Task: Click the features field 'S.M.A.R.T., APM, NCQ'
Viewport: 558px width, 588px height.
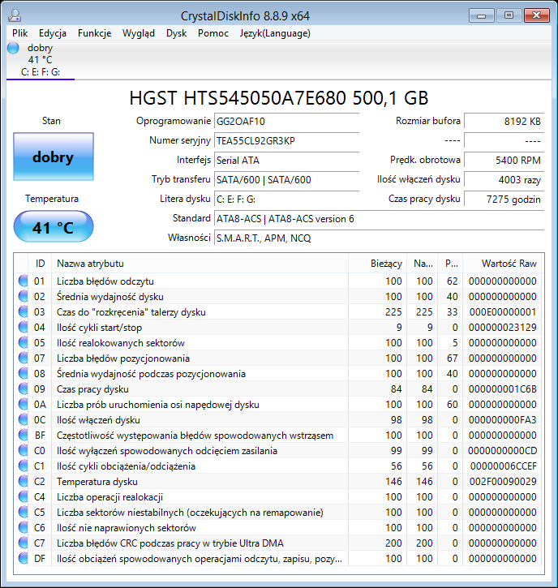Action: click(379, 238)
